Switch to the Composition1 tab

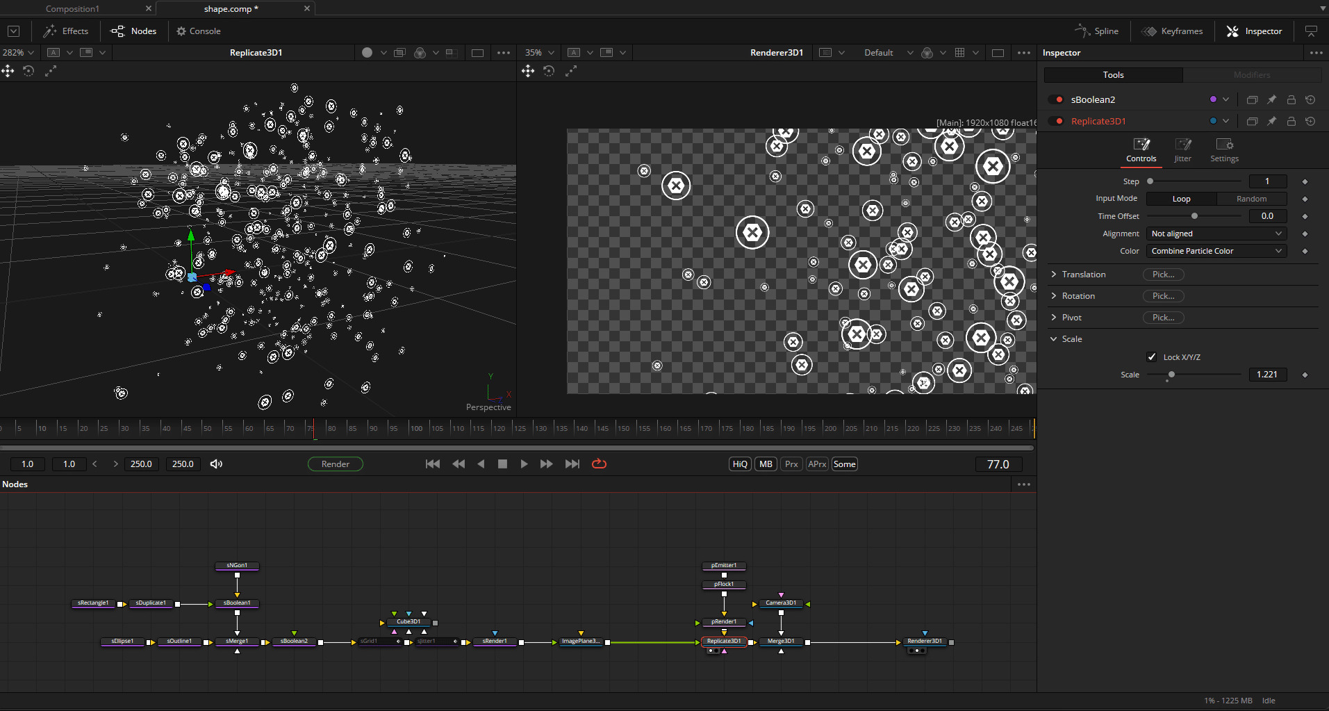coord(73,8)
